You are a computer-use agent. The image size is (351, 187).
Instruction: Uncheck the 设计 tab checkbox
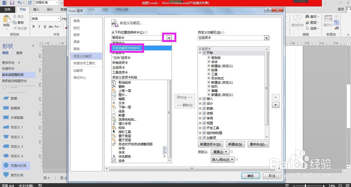click(x=204, y=103)
